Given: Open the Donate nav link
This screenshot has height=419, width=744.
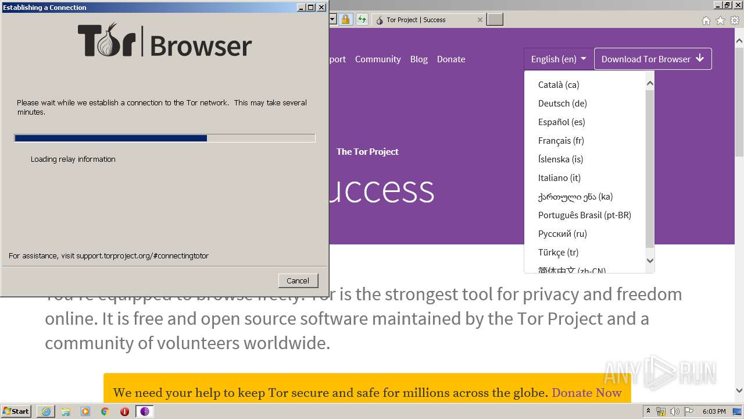Looking at the screenshot, I should 451,59.
